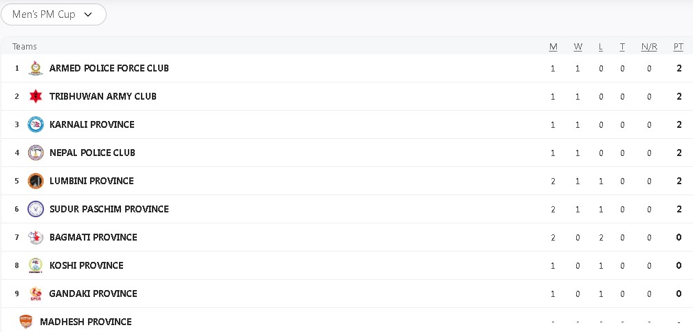The height and width of the screenshot is (332, 693).
Task: Click the Tribhuwan Army Club star logo
Action: point(36,96)
